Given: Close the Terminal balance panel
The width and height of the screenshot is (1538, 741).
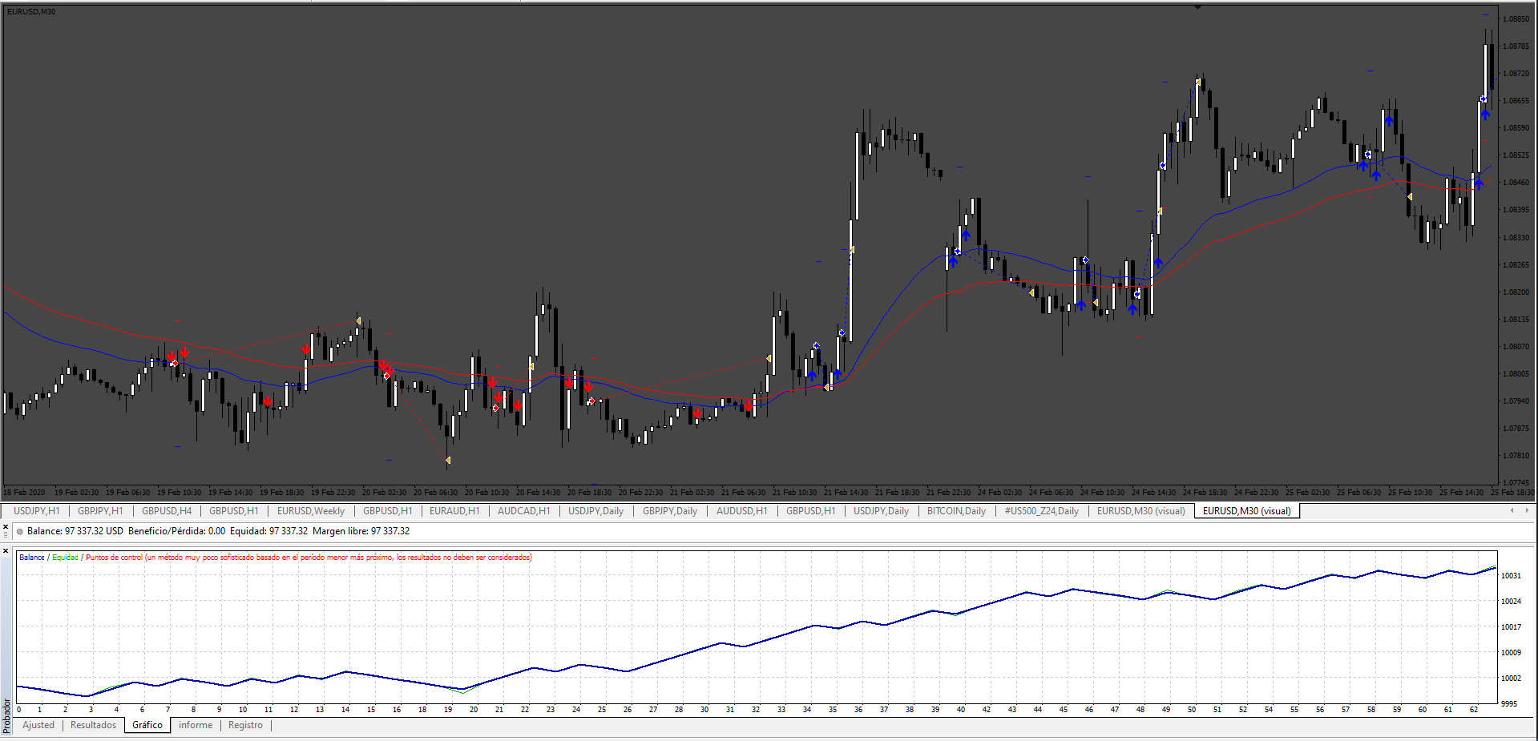Looking at the screenshot, I should tap(6, 526).
